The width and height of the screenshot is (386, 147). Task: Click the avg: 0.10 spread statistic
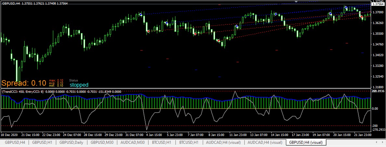pyautogui.click(x=56, y=83)
